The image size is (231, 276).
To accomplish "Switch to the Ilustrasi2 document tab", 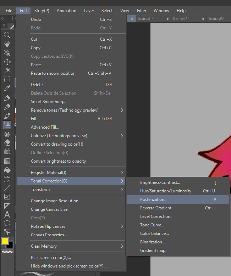I will pos(180,18).
